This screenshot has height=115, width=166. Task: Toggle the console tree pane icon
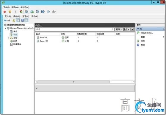coord(18,21)
